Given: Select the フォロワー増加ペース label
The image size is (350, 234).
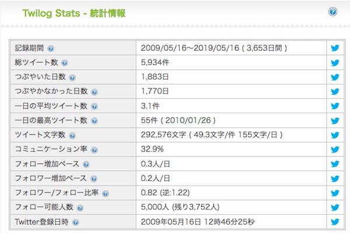Looking at the screenshot, I should pyautogui.click(x=51, y=178).
